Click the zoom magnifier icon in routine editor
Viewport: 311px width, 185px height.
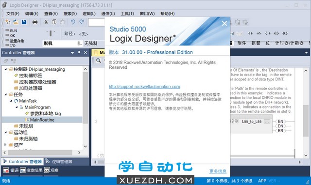[98, 61]
